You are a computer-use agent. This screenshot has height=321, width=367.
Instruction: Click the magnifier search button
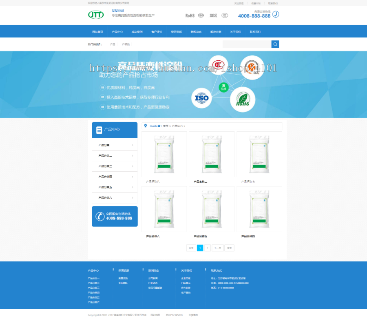[275, 44]
